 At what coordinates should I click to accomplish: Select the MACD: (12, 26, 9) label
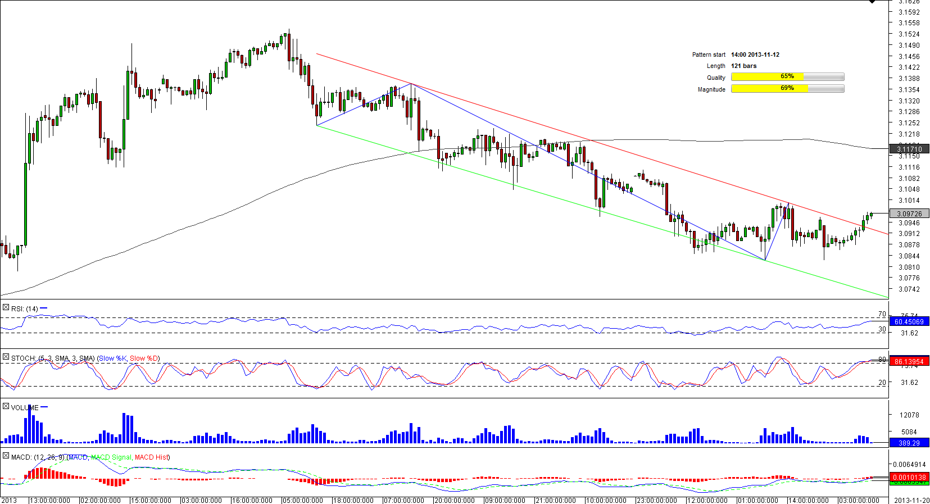click(x=38, y=457)
